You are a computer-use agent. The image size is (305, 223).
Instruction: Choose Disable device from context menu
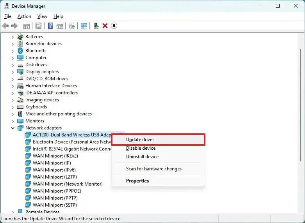coord(158,148)
